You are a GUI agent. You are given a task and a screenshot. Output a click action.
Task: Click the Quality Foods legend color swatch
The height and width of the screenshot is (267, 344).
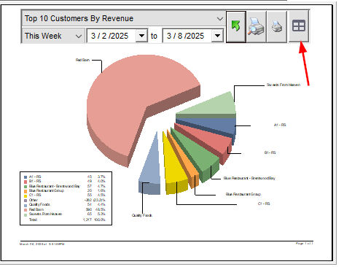(26, 205)
